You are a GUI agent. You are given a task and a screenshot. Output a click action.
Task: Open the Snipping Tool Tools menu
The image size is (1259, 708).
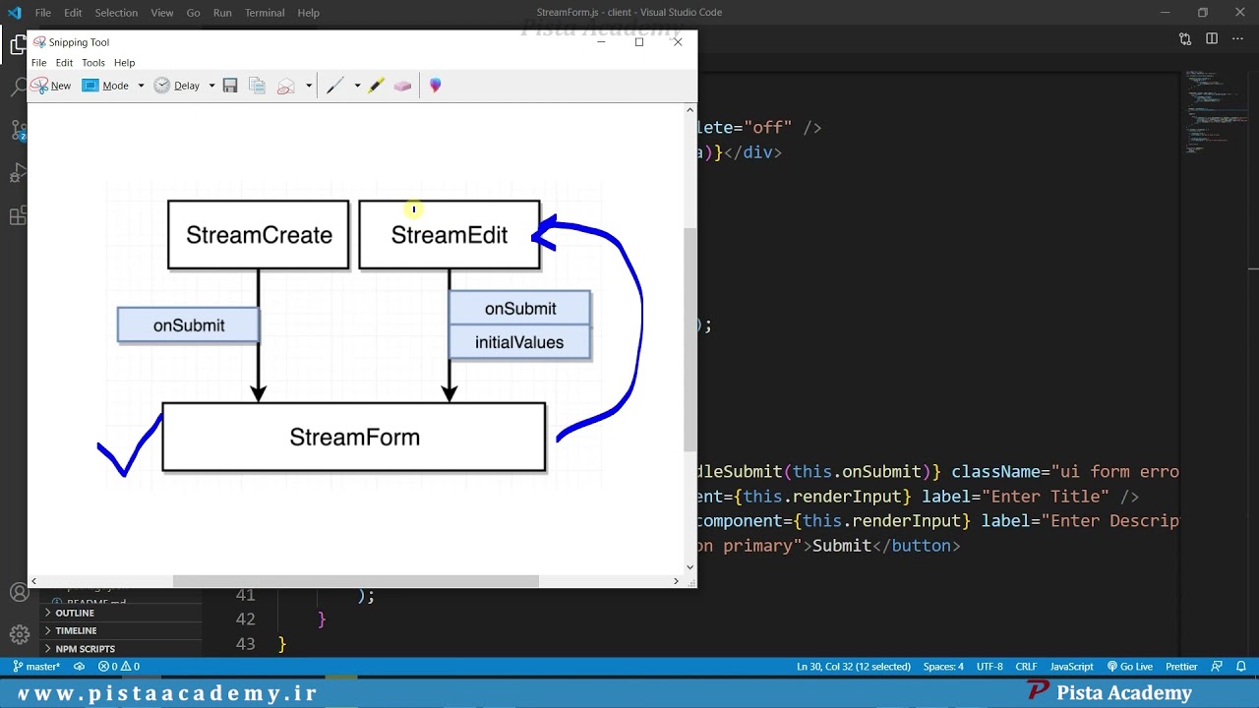[x=93, y=63]
